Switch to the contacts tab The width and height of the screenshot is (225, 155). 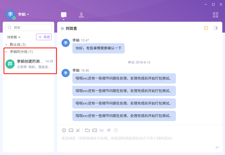81,15
